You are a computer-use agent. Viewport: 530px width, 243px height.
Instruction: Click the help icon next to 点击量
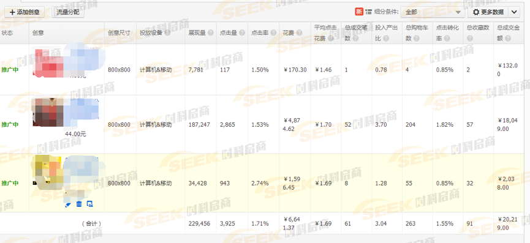click(242, 33)
